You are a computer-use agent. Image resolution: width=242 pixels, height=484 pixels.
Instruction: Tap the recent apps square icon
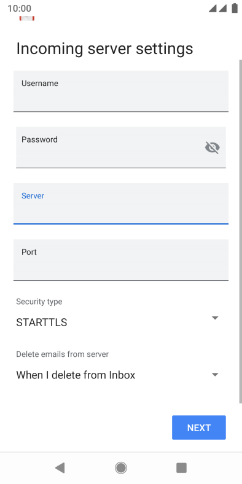(x=182, y=467)
